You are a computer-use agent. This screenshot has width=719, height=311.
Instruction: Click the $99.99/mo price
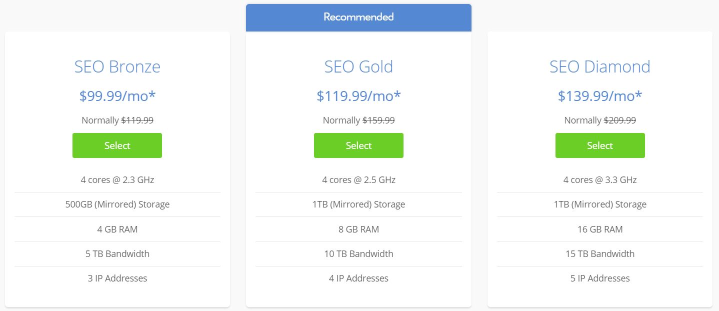point(117,95)
